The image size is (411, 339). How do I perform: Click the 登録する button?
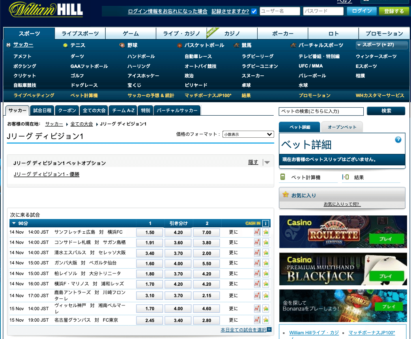pyautogui.click(x=394, y=11)
